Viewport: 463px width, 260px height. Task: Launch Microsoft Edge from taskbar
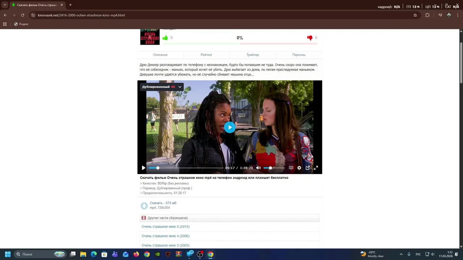(94, 254)
